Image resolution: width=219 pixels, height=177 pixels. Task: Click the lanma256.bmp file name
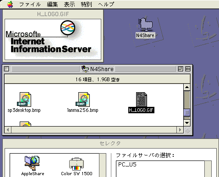82,110
